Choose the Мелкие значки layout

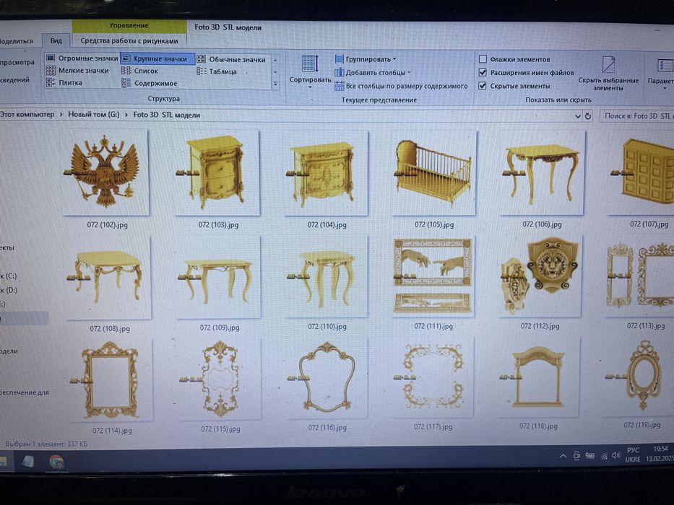click(x=78, y=71)
